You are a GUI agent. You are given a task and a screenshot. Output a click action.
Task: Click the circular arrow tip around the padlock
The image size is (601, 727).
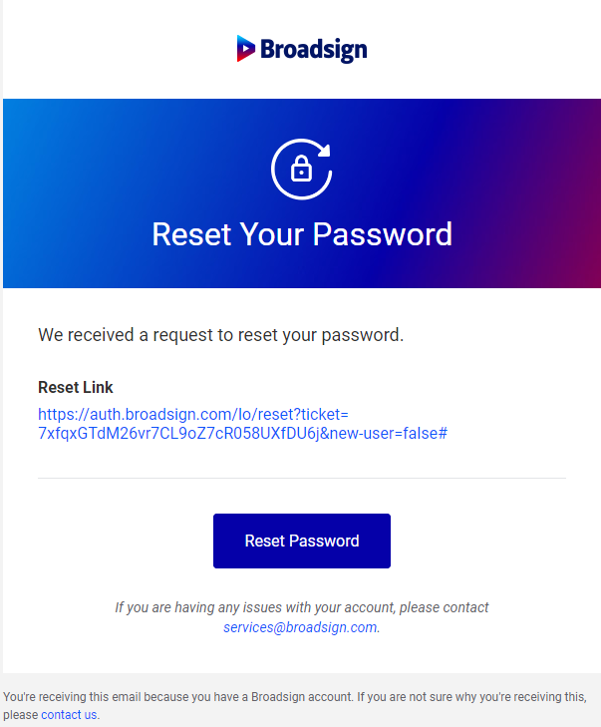coord(324,153)
